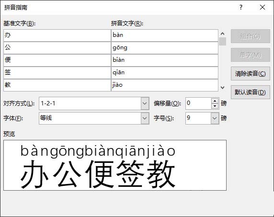Viewport: 274px width, 217px height.
Task: Click the pinyin field containing gōng
Action: 165,48
